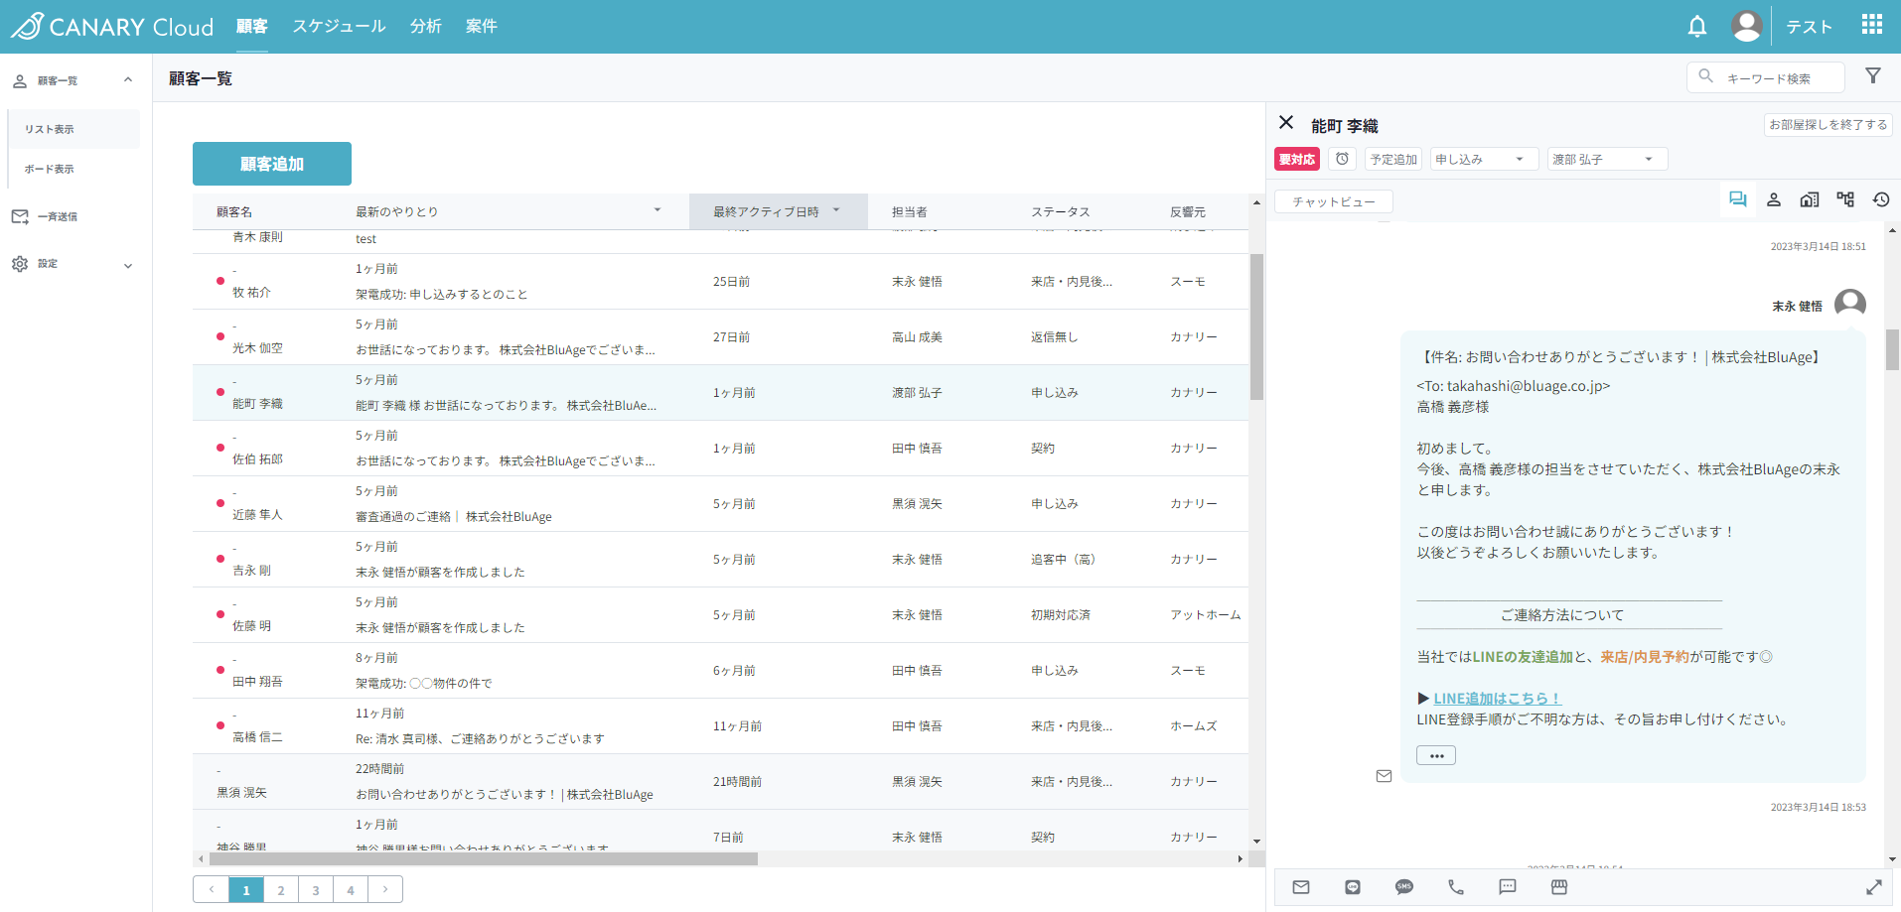Toggle the チャットビュー view button
The width and height of the screenshot is (1901, 912).
coord(1333,201)
